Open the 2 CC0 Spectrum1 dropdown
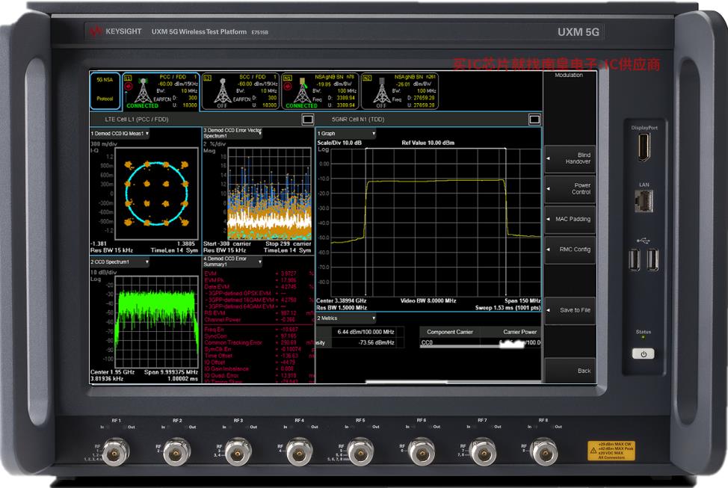This screenshot has width=728, height=488. coord(120,262)
